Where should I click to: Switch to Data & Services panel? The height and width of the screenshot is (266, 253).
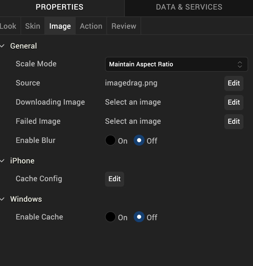(189, 7)
